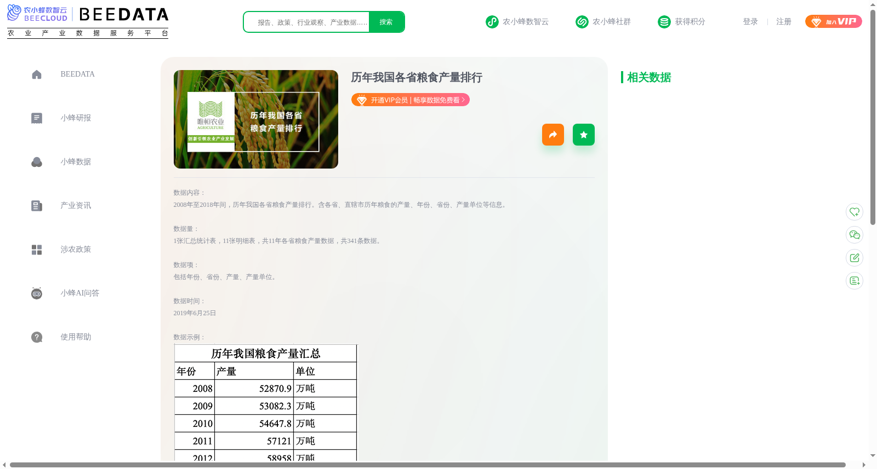Open 小蜂数据 in the sidebar
This screenshot has width=877, height=469.
(76, 162)
